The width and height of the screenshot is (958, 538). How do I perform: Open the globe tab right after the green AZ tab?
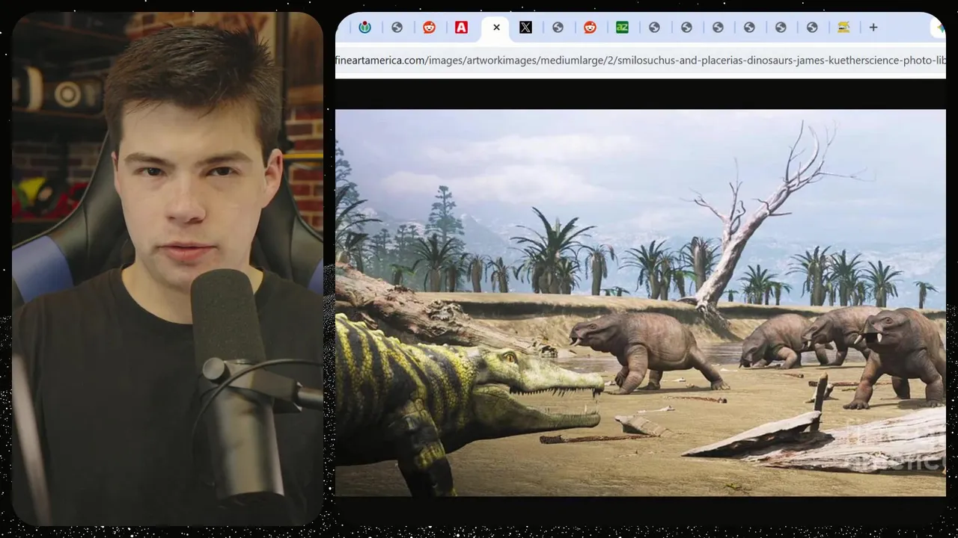(654, 28)
